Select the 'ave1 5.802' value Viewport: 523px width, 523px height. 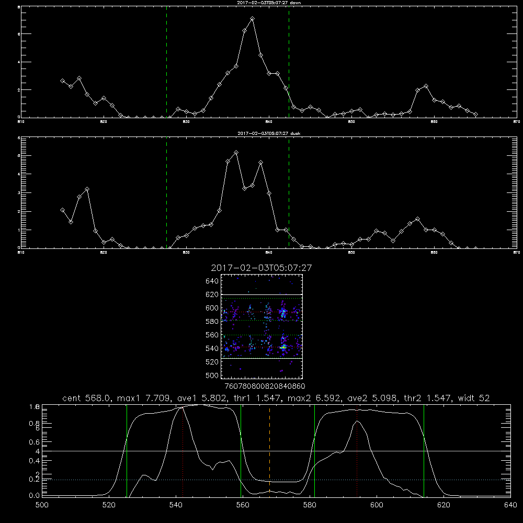pyautogui.click(x=202, y=398)
